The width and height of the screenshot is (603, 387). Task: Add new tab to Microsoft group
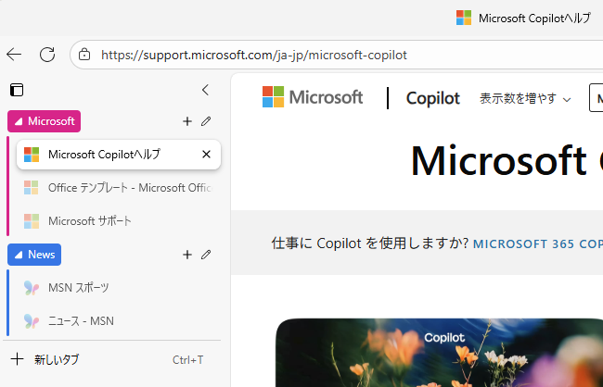tap(186, 121)
